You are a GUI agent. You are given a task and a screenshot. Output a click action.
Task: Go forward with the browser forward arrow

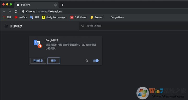(10, 12)
